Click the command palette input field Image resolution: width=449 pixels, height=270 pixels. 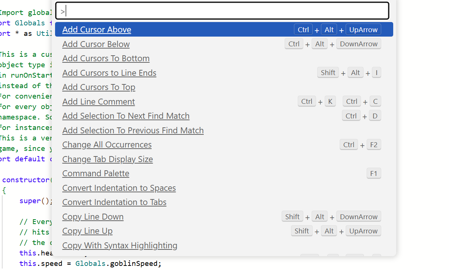222,10
